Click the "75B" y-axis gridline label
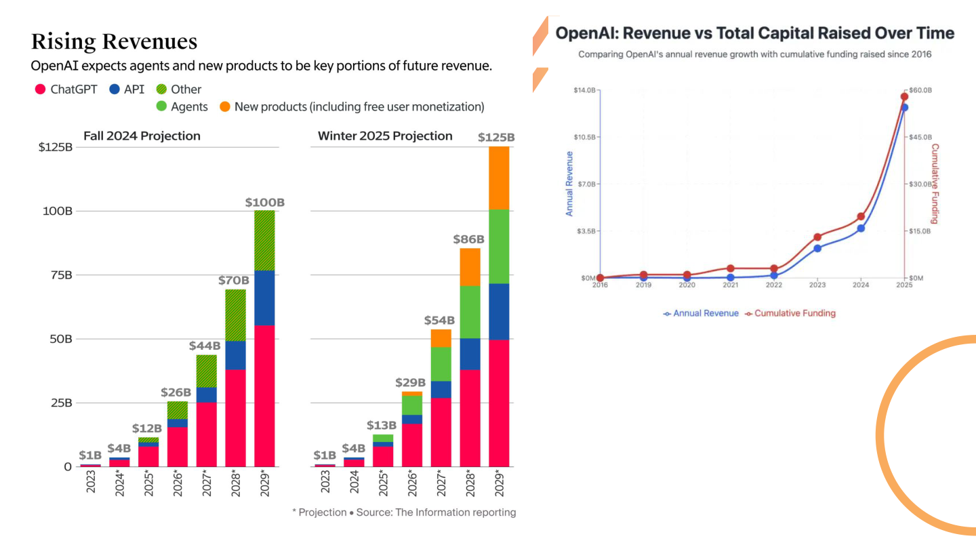 (60, 274)
